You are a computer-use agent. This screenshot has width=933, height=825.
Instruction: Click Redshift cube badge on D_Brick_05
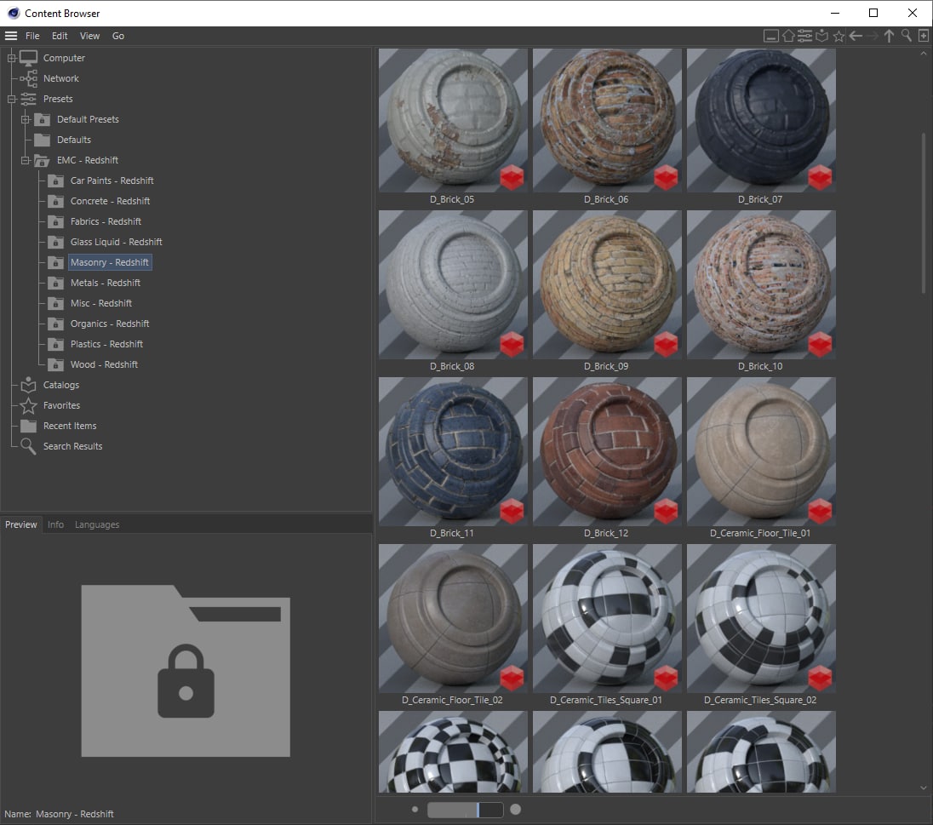click(512, 177)
